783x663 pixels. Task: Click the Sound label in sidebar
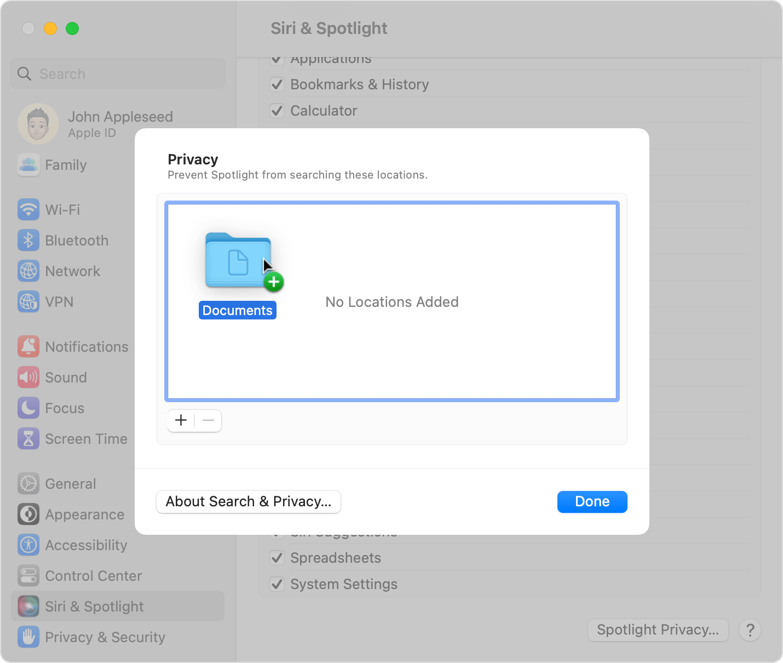click(66, 378)
